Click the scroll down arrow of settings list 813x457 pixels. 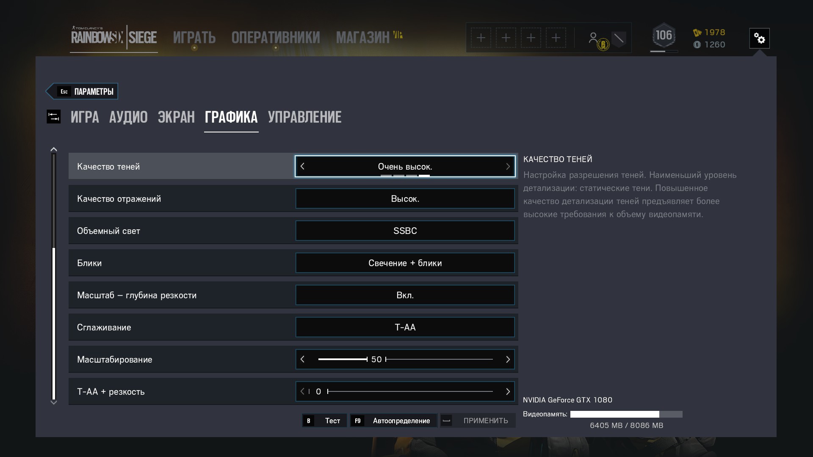(54, 402)
